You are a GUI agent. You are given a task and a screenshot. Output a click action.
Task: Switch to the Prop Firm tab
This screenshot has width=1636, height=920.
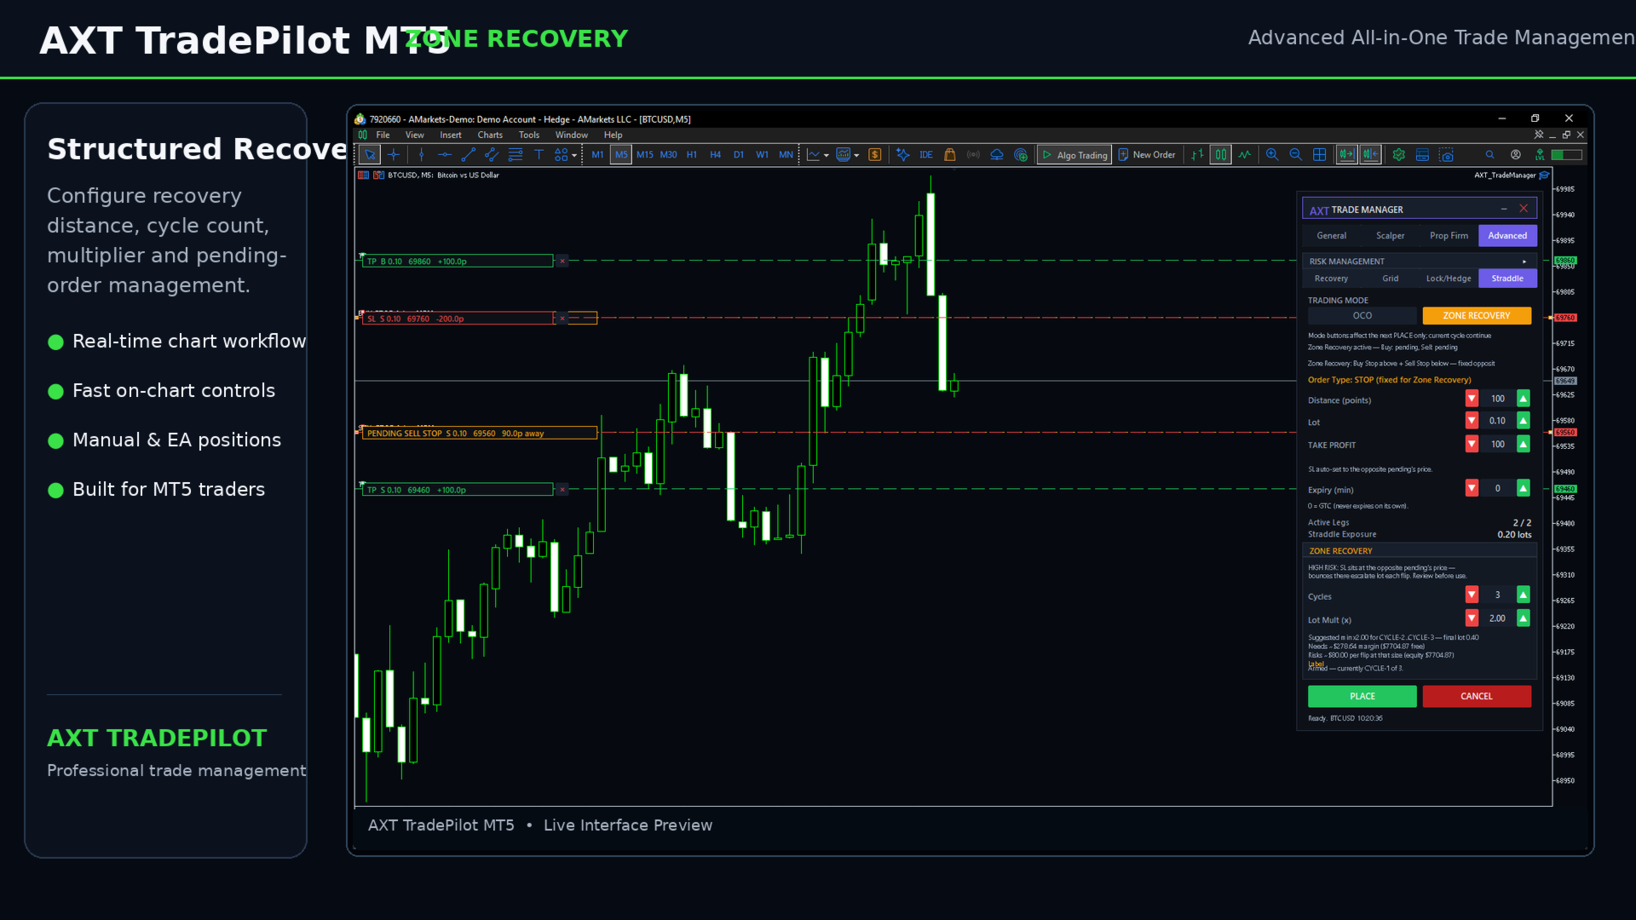point(1449,236)
